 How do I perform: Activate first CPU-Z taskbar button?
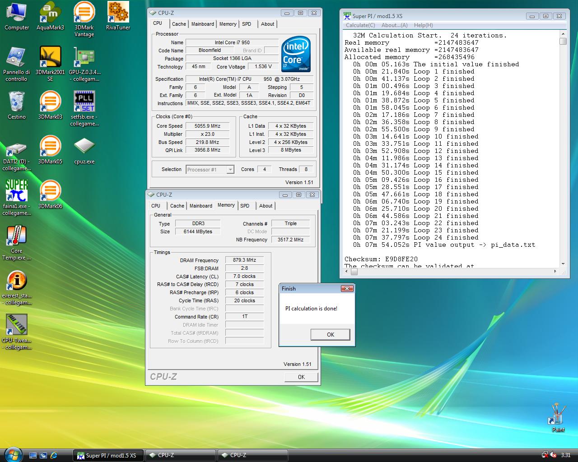coord(180,455)
